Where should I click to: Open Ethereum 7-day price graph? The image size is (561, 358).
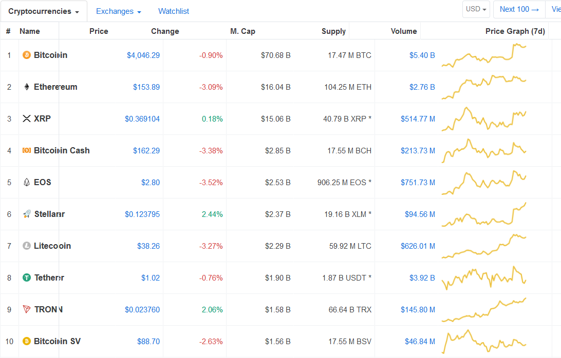[x=484, y=87]
